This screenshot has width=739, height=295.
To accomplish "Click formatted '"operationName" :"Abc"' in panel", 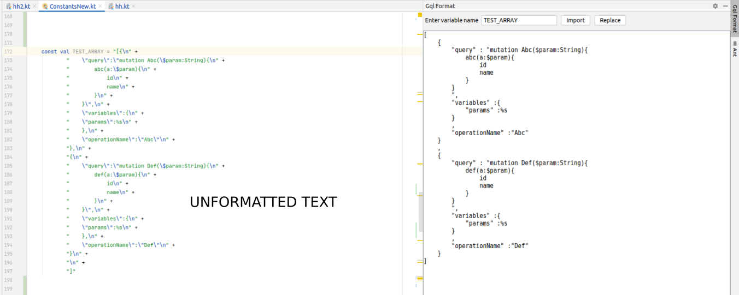I will pos(490,133).
